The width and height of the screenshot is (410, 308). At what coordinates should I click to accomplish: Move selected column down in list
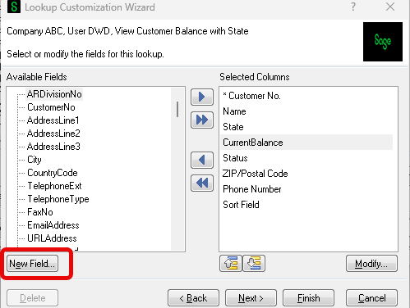pyautogui.click(x=254, y=264)
